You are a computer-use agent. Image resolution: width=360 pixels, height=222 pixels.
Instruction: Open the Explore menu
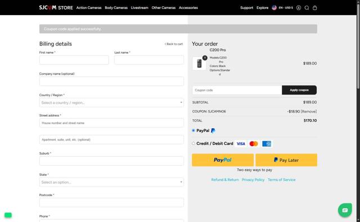(x=263, y=7)
